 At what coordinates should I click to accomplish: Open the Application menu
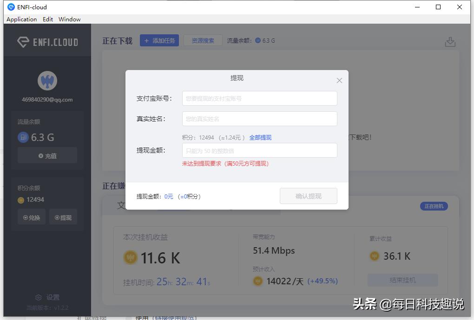21,19
